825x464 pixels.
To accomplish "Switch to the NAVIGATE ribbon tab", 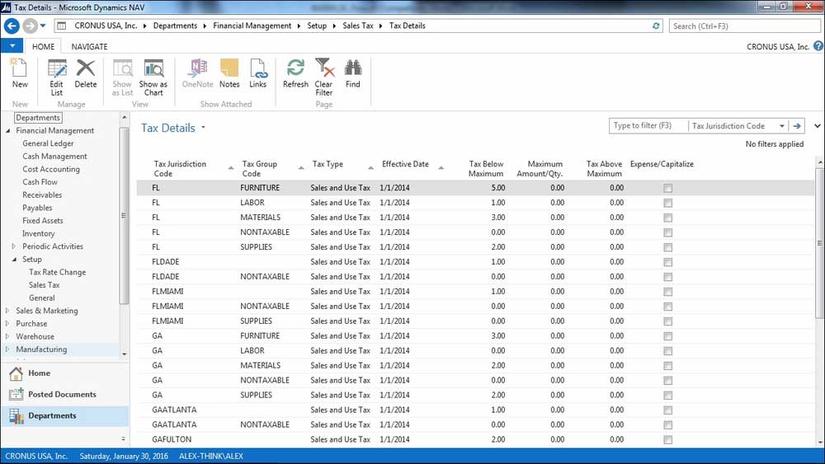I will coord(89,46).
